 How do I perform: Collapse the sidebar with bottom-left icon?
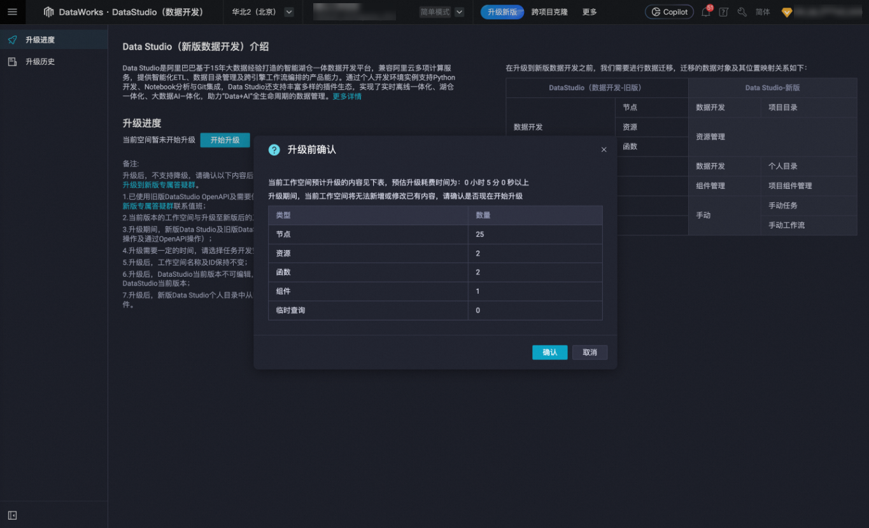tap(12, 515)
